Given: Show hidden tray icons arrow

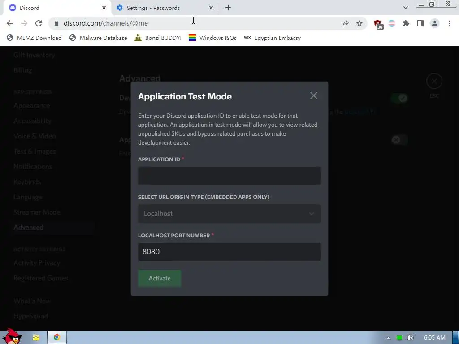Looking at the screenshot, I should click(x=388, y=338).
